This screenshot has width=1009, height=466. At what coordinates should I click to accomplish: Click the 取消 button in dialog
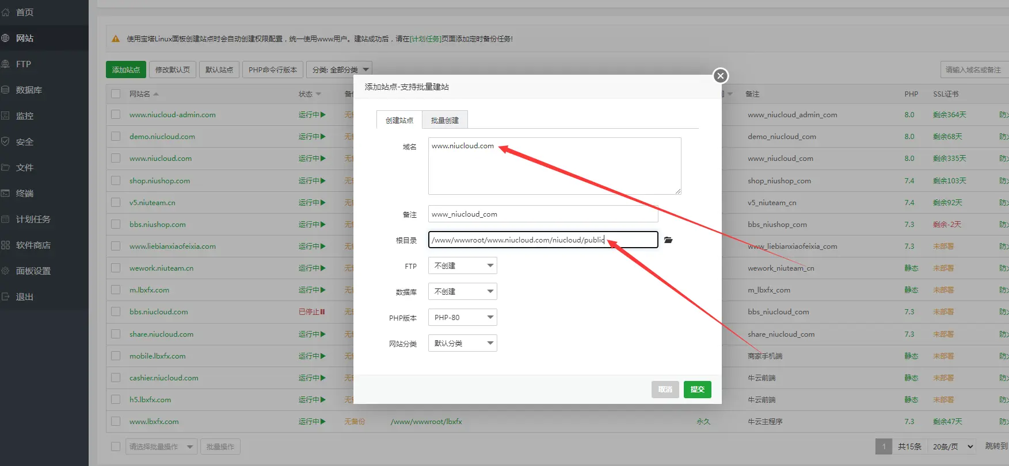[665, 390]
